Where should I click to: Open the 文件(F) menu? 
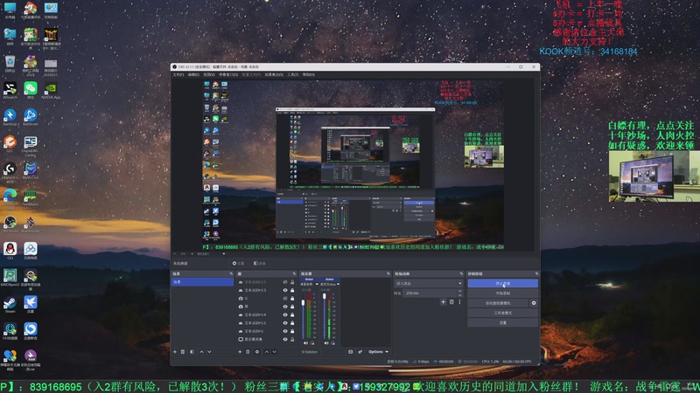178,75
